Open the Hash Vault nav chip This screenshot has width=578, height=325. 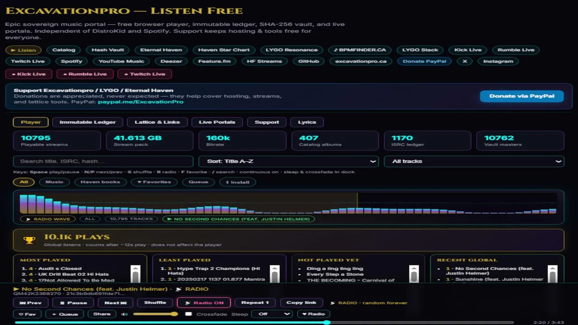108,50
